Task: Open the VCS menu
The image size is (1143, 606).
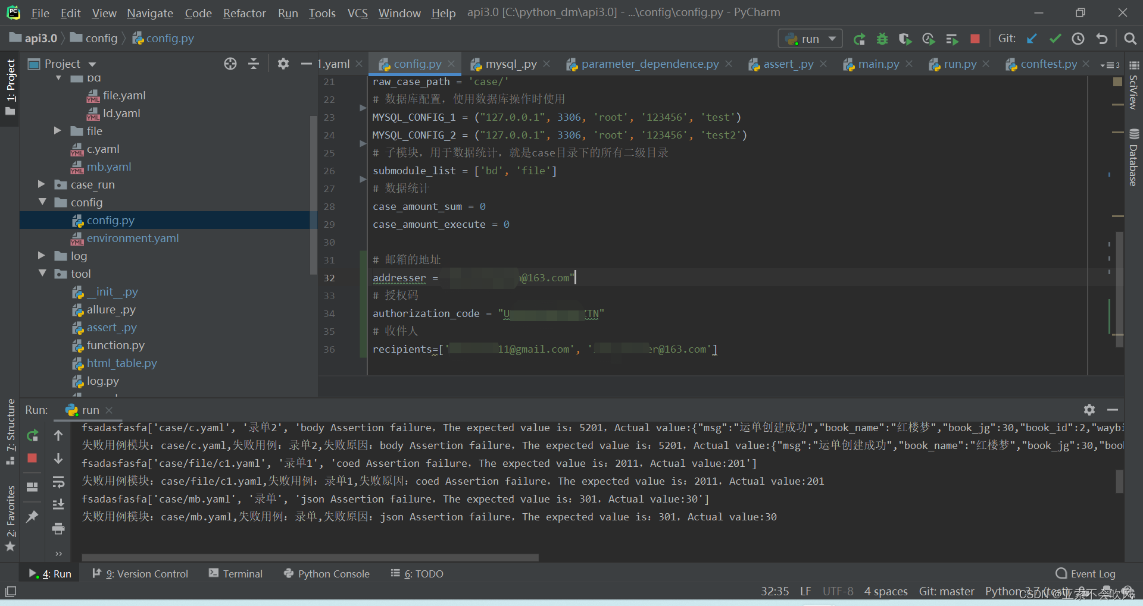Action: (x=357, y=13)
